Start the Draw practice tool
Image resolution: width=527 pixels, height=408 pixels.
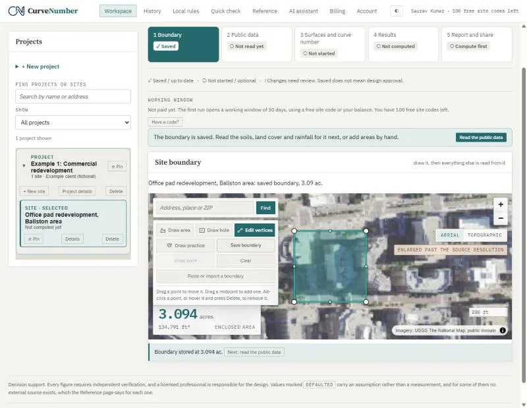point(186,246)
